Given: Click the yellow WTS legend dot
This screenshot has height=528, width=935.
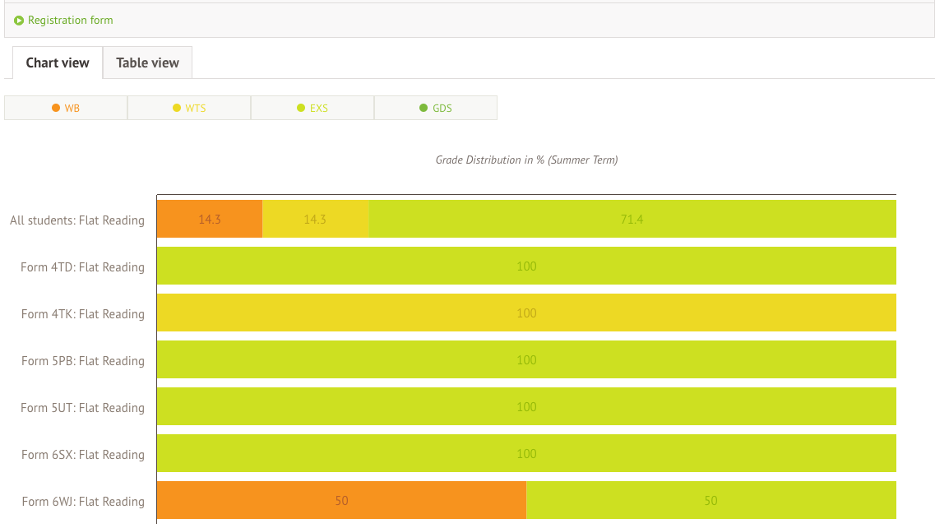Looking at the screenshot, I should coord(177,108).
